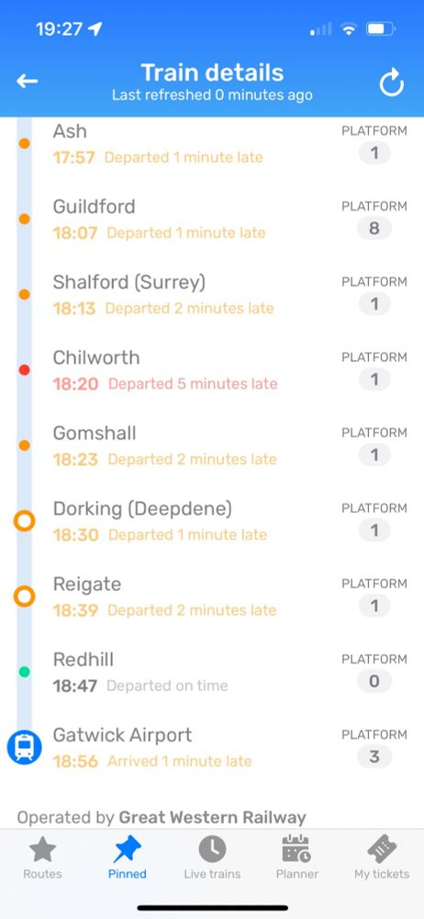Select the Reigate station name

point(86,584)
